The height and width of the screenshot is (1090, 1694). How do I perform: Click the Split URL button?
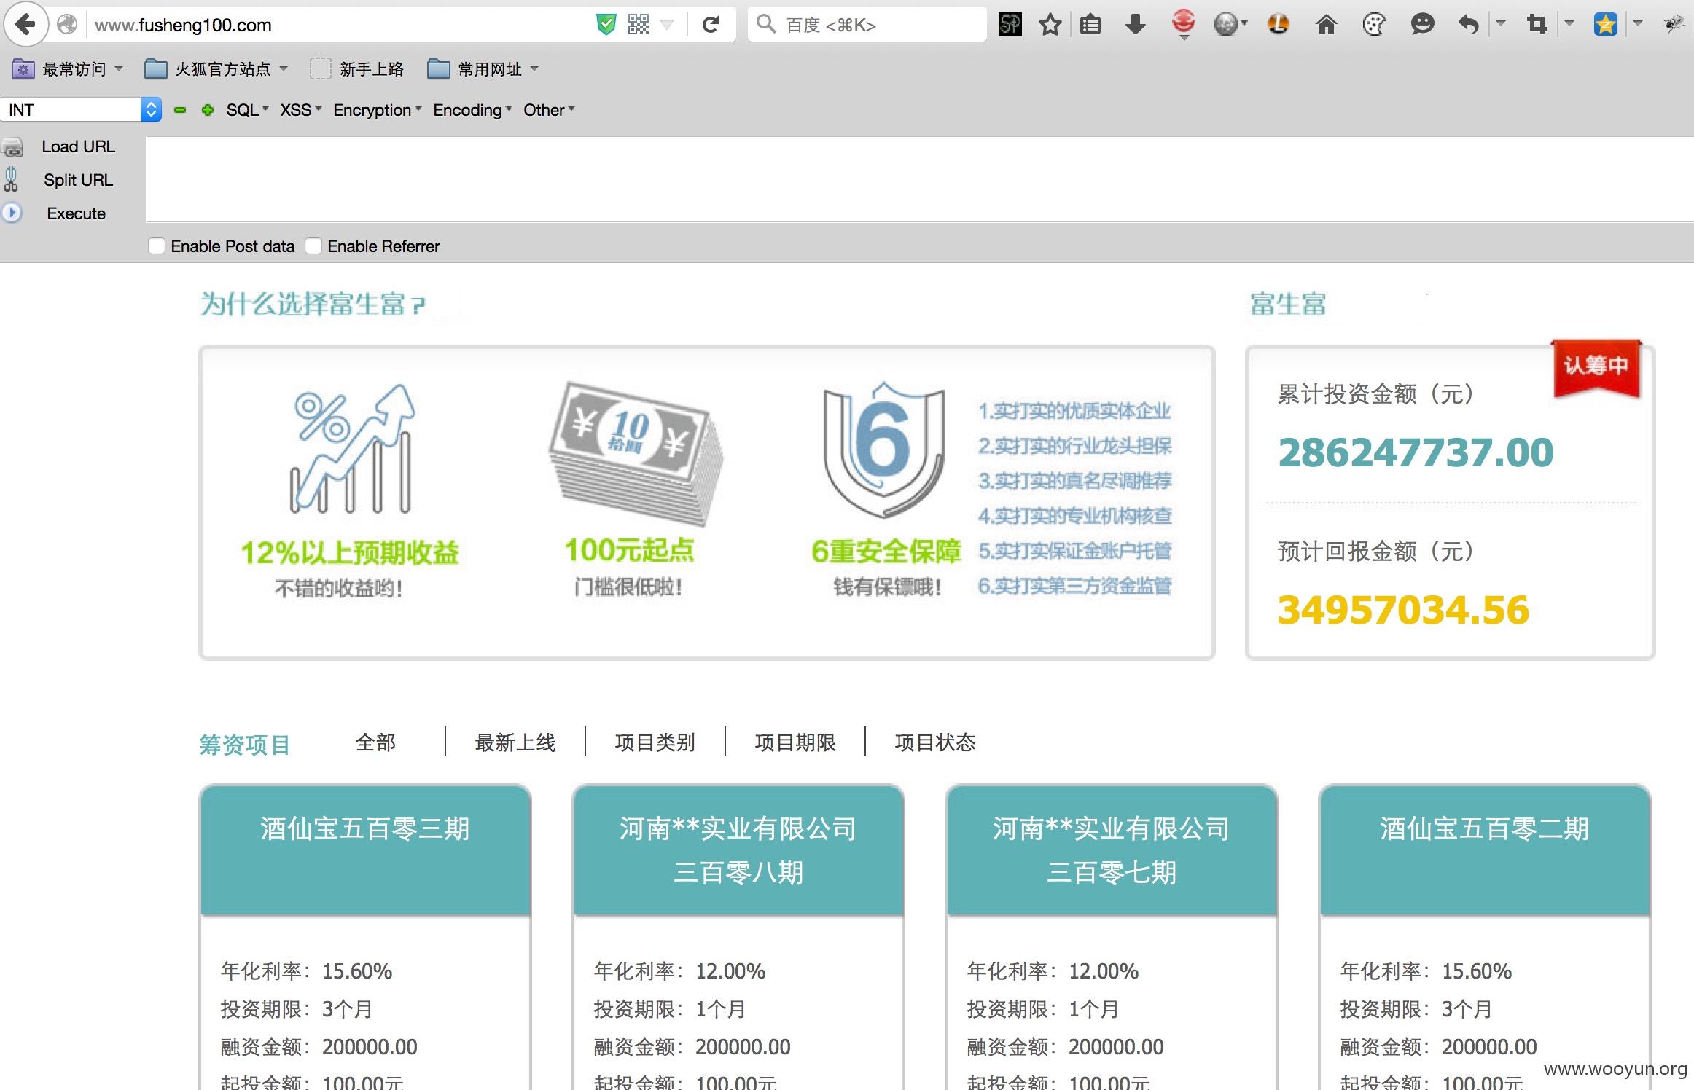point(78,180)
